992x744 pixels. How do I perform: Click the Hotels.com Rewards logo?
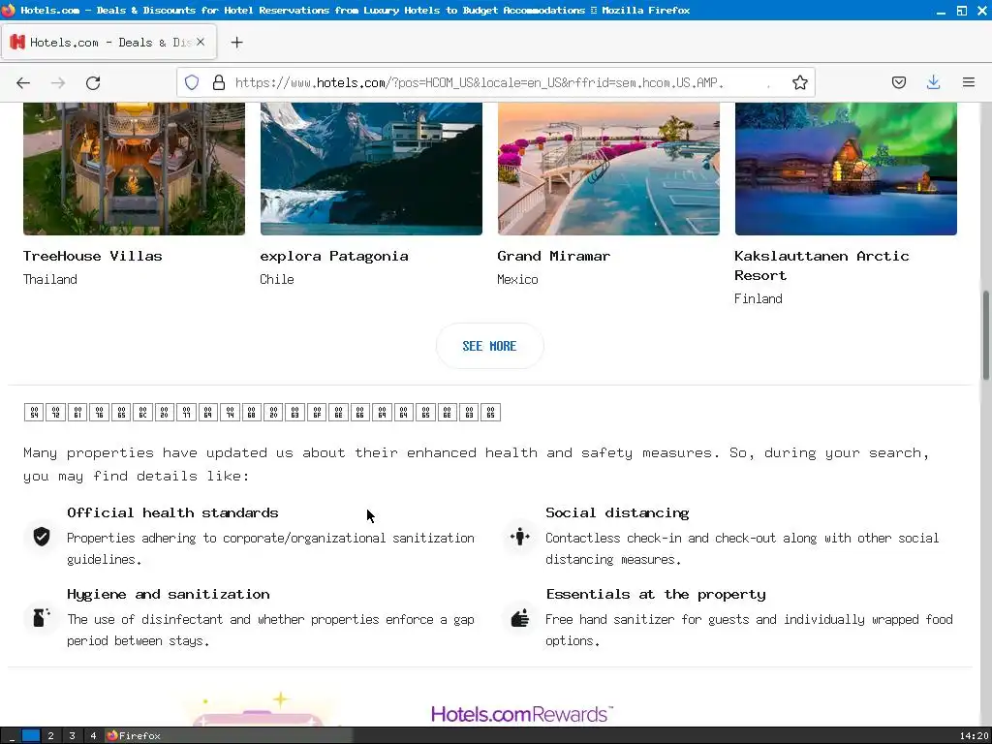pyautogui.click(x=522, y=714)
